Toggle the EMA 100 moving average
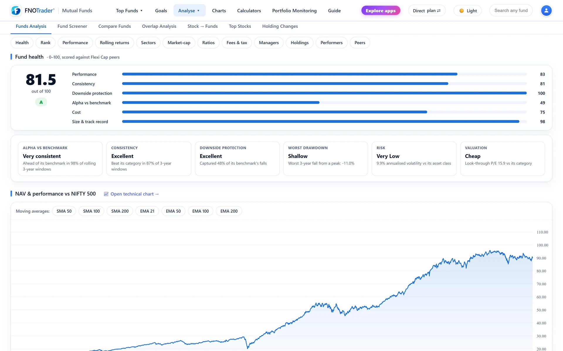Image resolution: width=563 pixels, height=351 pixels. (201, 211)
